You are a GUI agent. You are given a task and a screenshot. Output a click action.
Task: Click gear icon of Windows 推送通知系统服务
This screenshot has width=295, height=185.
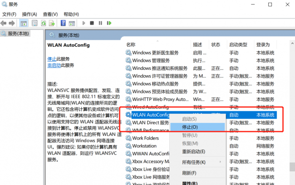[128, 68]
